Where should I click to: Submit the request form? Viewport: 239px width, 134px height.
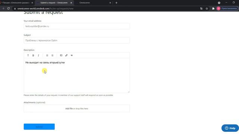click(39, 127)
